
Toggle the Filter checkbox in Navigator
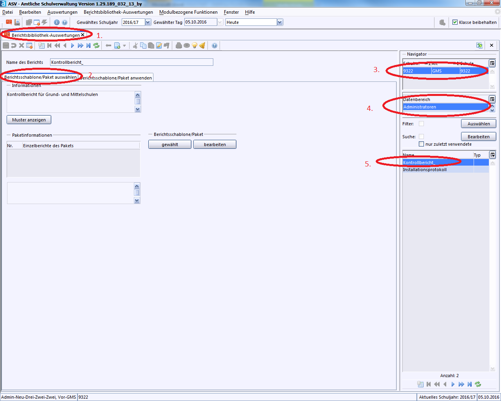(x=421, y=123)
